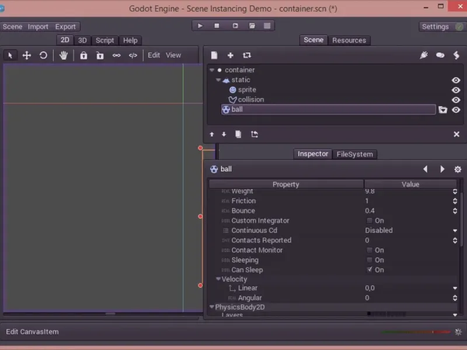Viewport: 467px width, 350px height.
Task: Switch to the Script editor tab
Action: click(104, 40)
